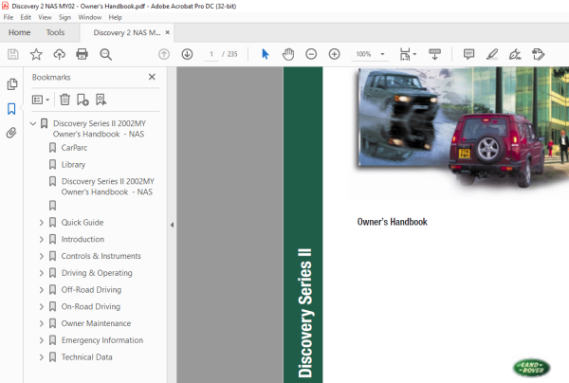Go to the next page
This screenshot has height=383, width=569.
[187, 54]
